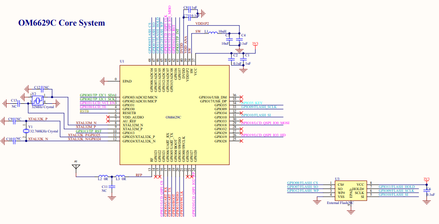The width and height of the screenshot is (439, 224).
Task: Select the VDD1P2 net label
Action: (x=202, y=23)
